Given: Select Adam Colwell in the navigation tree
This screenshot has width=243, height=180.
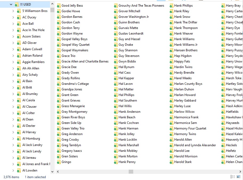Looking at the screenshot, I should (x=32, y=49).
